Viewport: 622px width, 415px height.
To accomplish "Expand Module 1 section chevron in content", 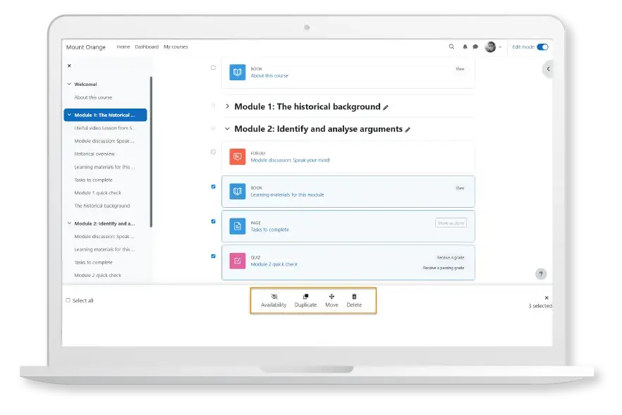I will (x=227, y=106).
